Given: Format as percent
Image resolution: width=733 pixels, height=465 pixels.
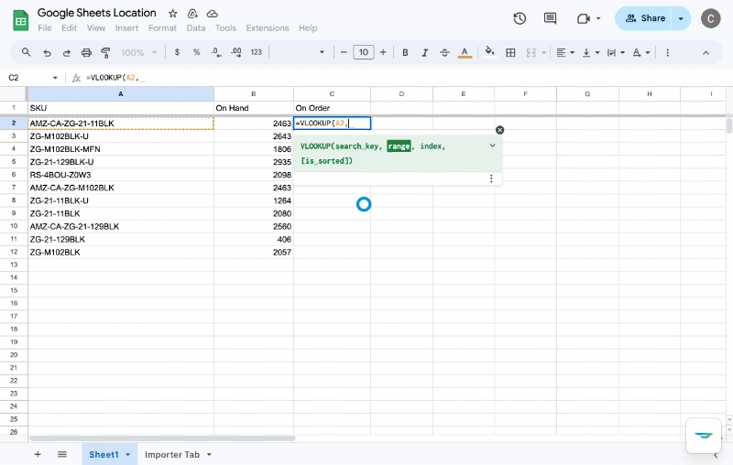Looking at the screenshot, I should tap(196, 52).
